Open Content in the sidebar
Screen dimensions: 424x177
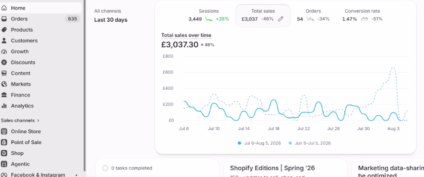coord(40,73)
